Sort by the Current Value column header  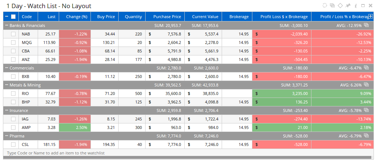(203, 17)
